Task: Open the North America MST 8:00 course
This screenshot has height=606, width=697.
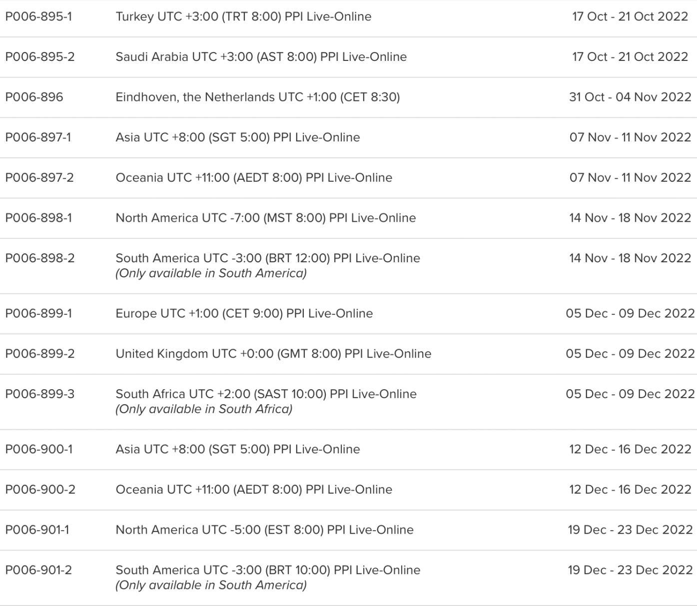Action: click(265, 218)
